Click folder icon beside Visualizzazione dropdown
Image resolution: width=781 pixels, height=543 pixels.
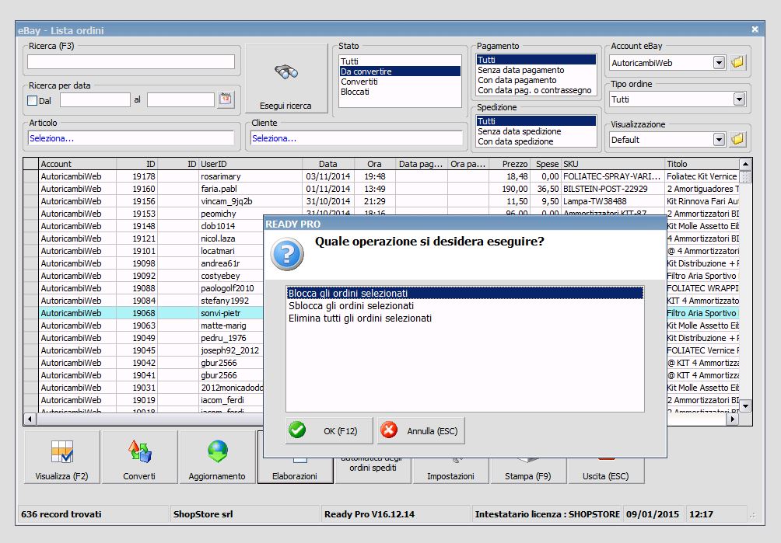click(737, 139)
